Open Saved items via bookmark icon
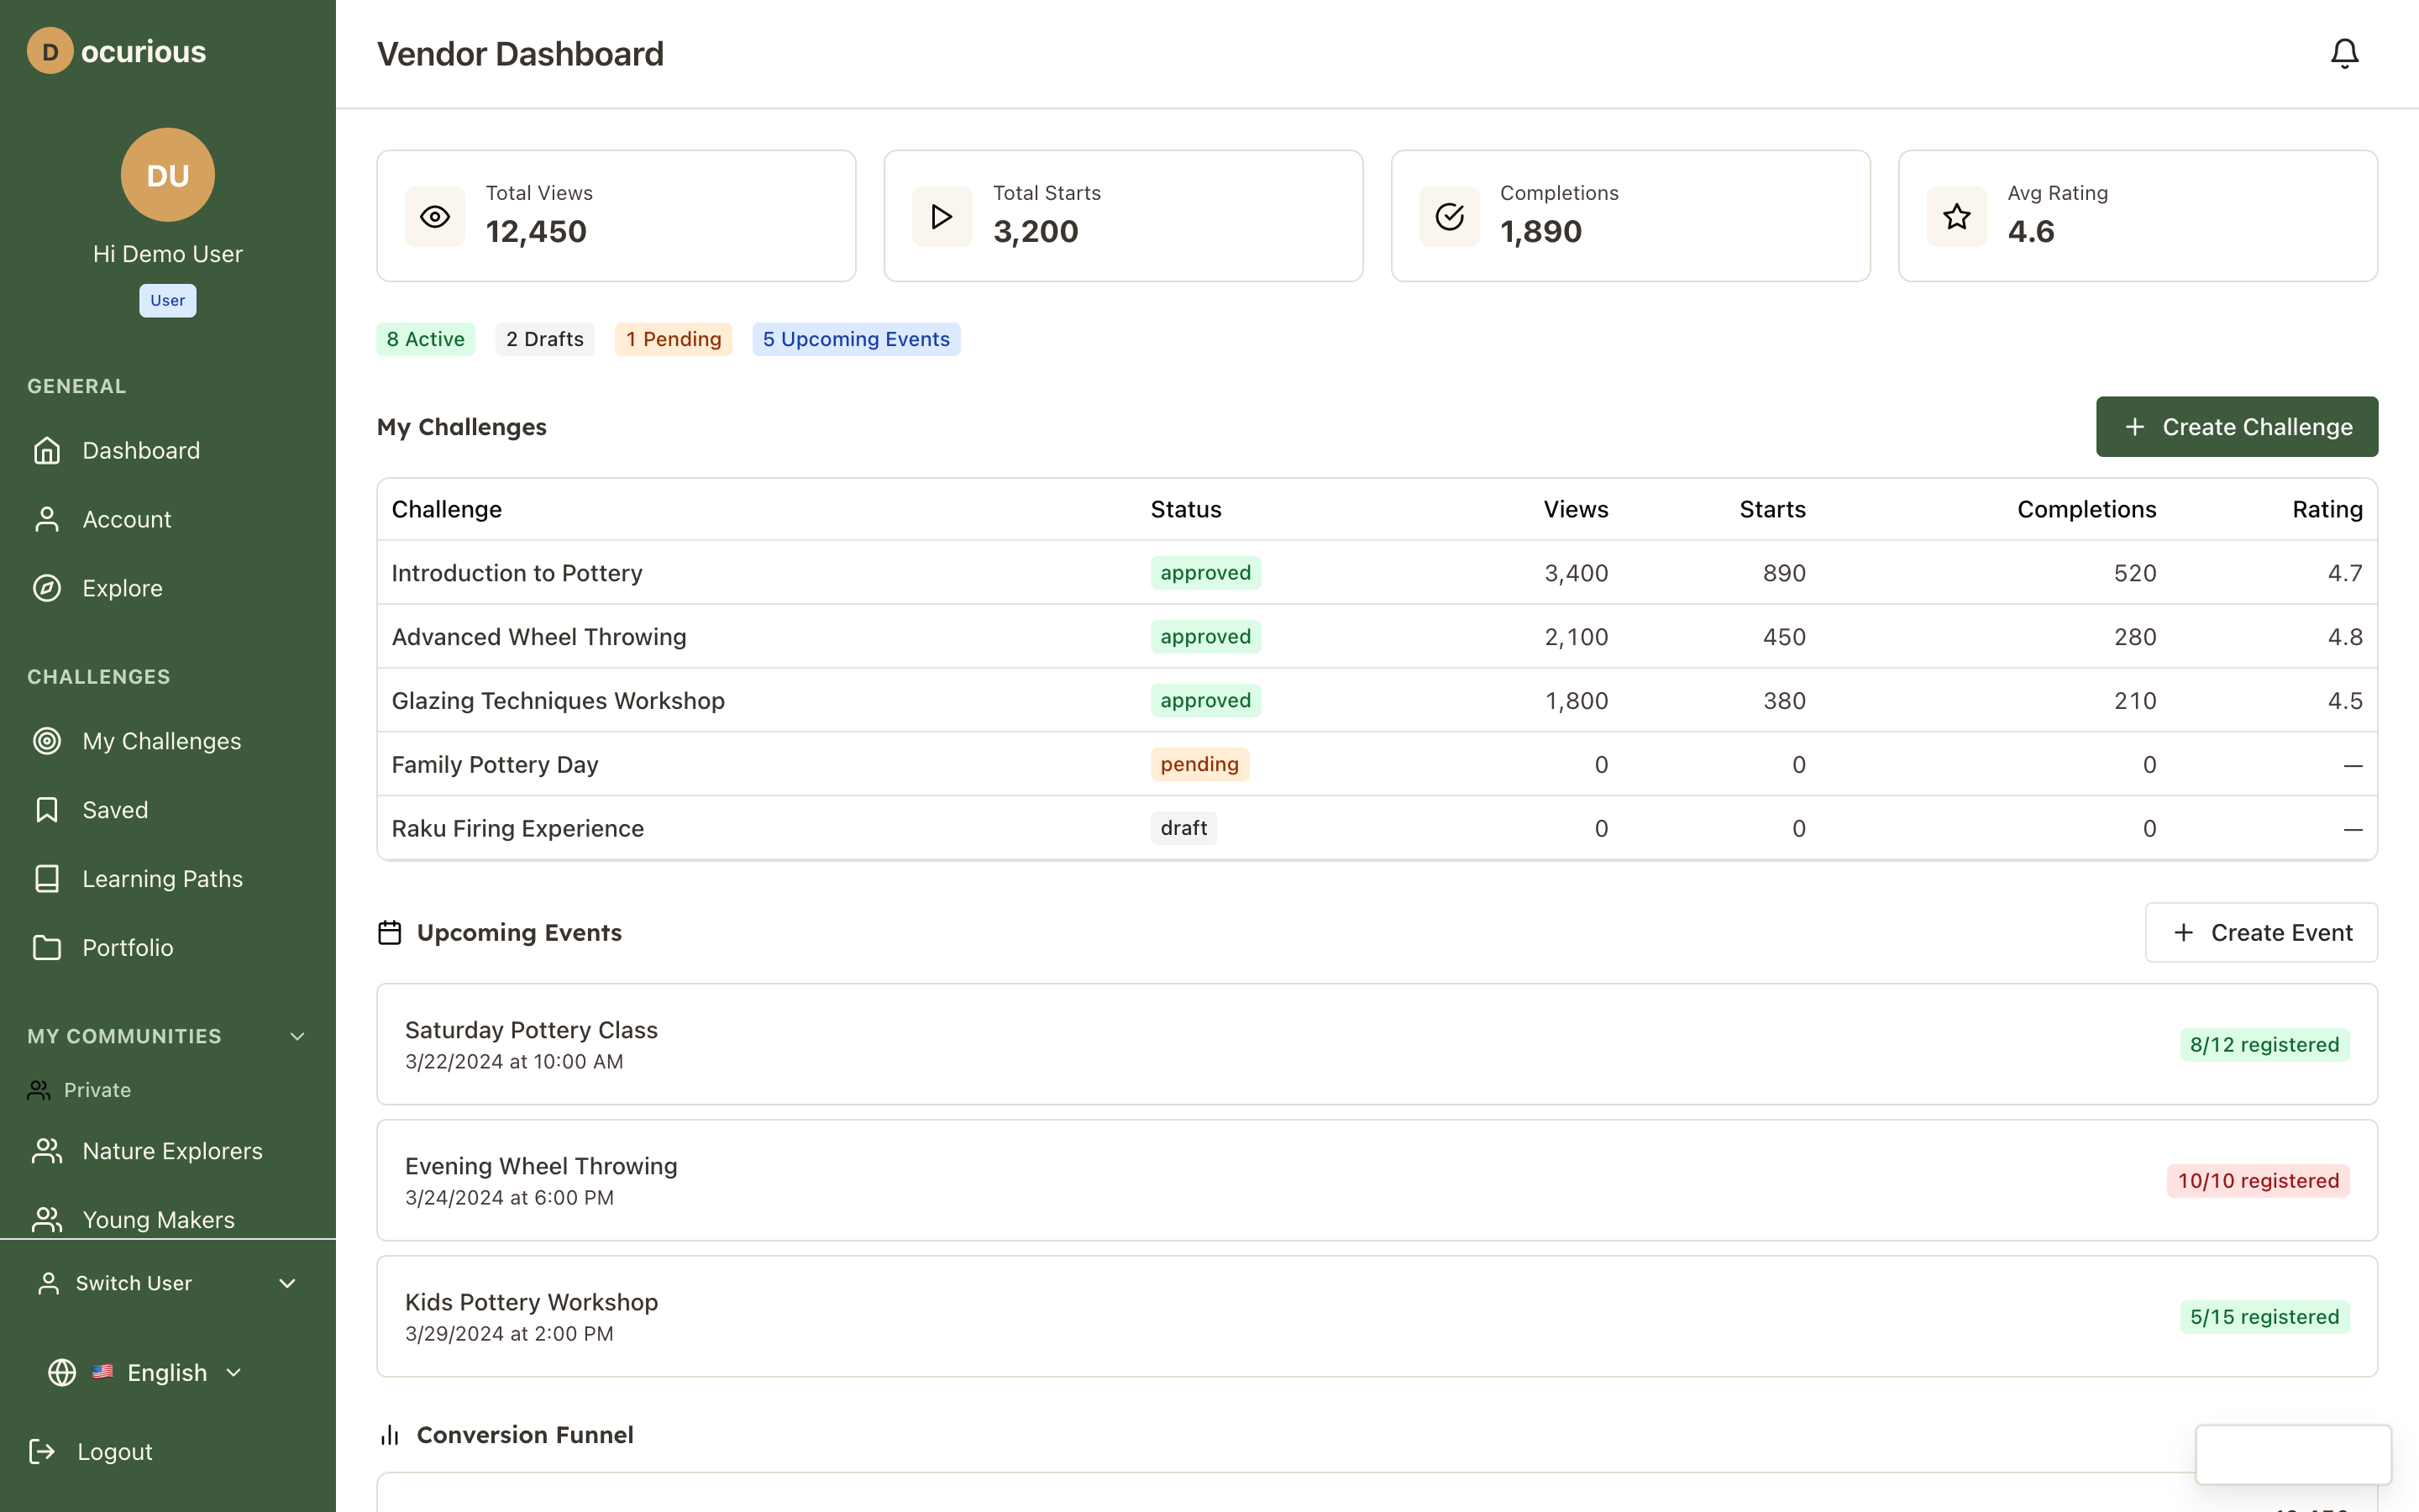 [x=47, y=809]
